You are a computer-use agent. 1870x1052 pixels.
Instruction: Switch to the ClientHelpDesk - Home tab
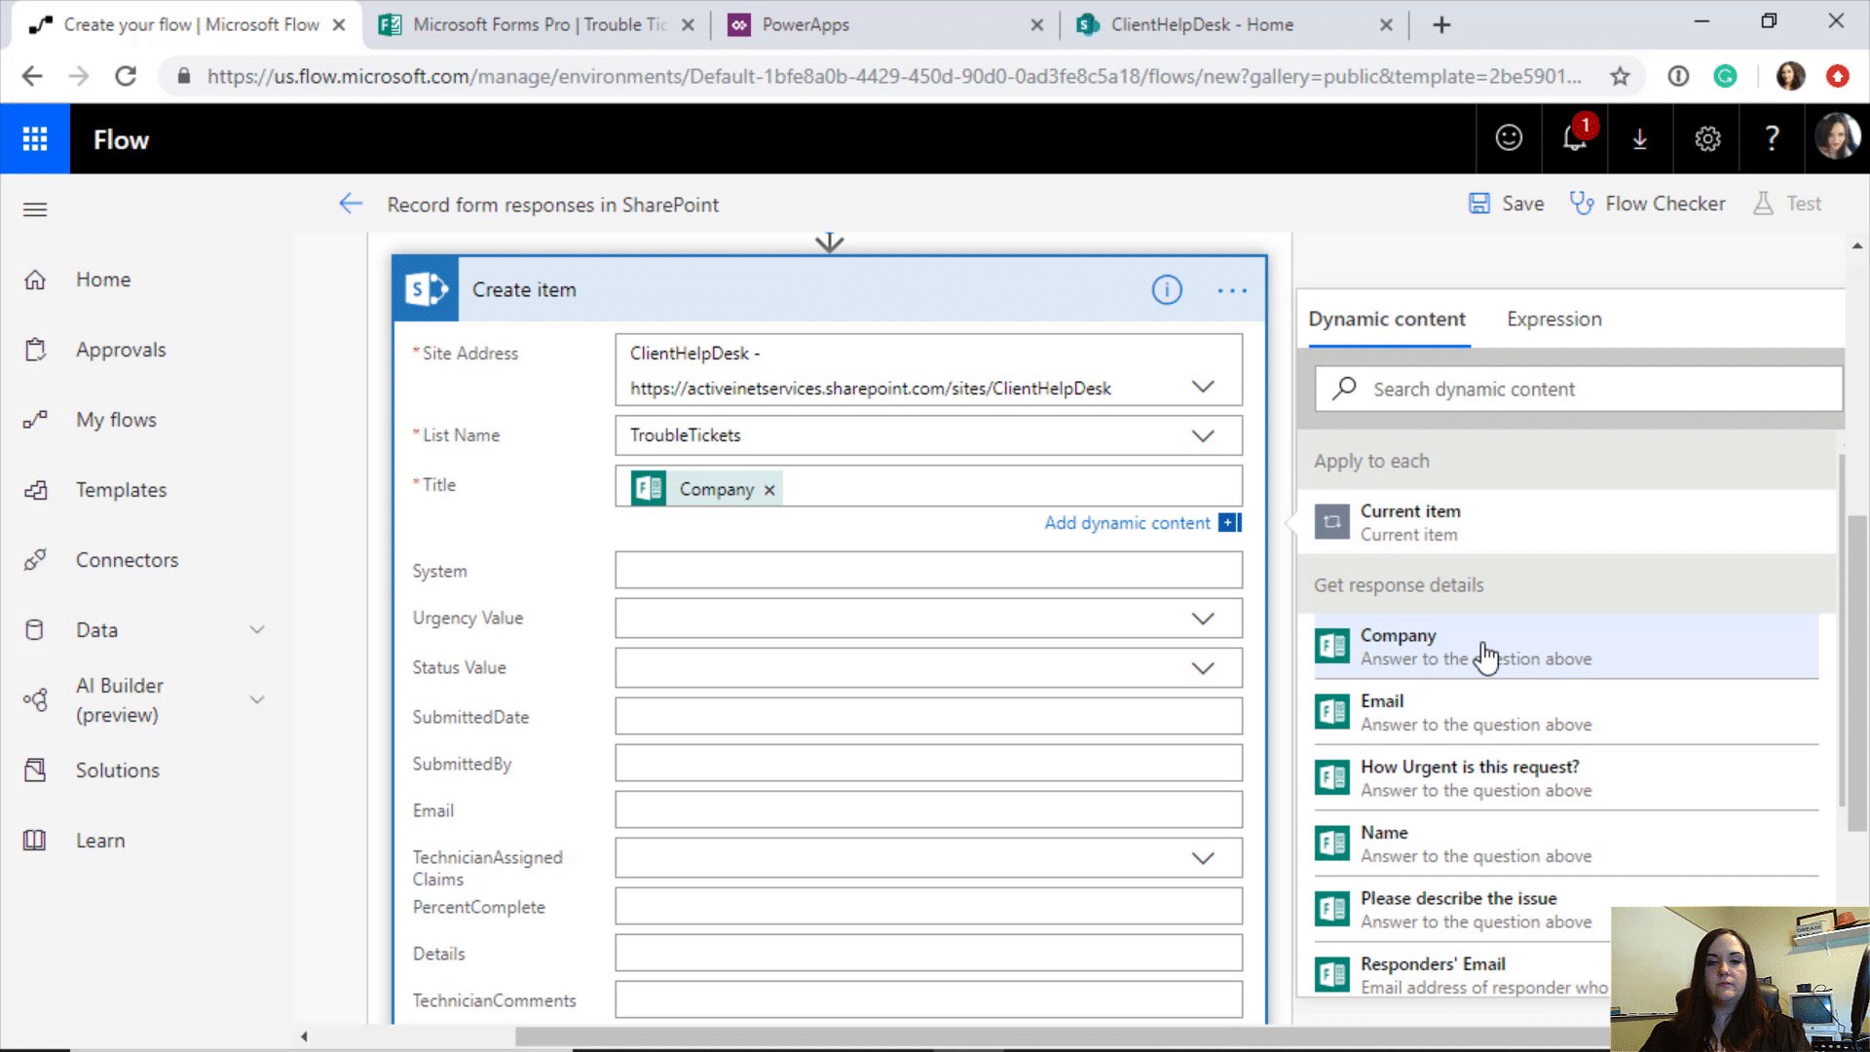pos(1233,25)
